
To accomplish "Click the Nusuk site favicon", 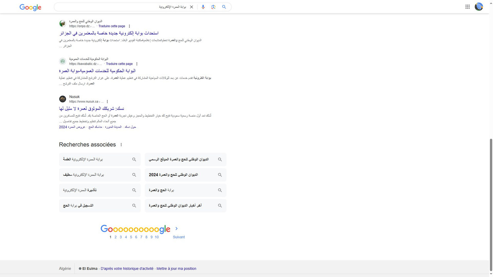I will [x=63, y=99].
